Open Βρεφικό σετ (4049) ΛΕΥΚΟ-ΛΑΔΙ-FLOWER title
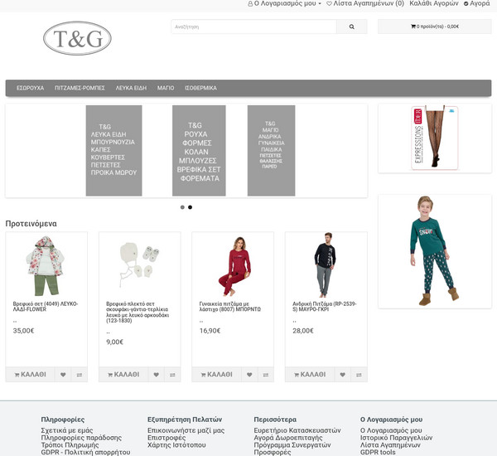The image size is (497, 456). pos(46,307)
